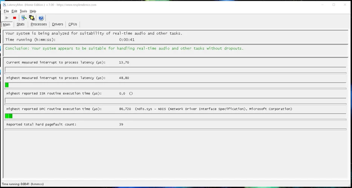Image resolution: width=352 pixels, height=188 pixels.
Task: Open the Edit menu
Action: (14, 11)
